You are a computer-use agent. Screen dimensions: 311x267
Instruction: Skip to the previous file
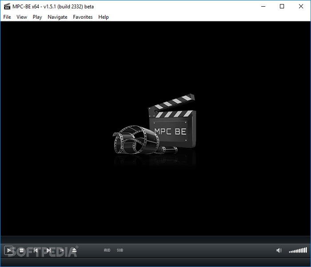[36, 251]
